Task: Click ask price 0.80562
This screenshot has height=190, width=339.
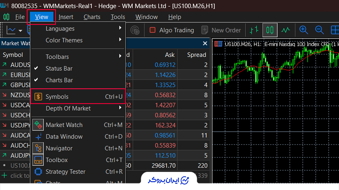Action: click(165, 115)
